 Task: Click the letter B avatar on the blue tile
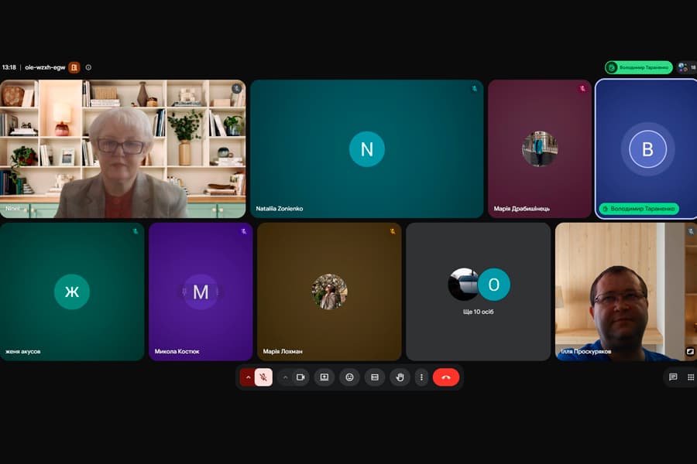647,149
